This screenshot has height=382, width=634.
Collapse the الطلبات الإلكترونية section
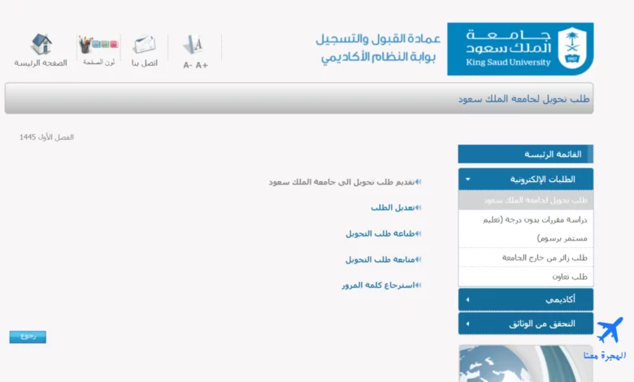coord(526,179)
